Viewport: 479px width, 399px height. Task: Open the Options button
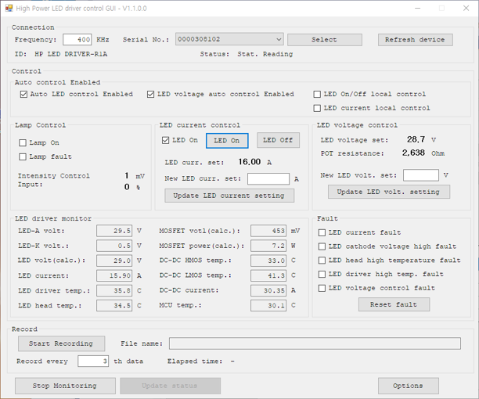coord(409,386)
